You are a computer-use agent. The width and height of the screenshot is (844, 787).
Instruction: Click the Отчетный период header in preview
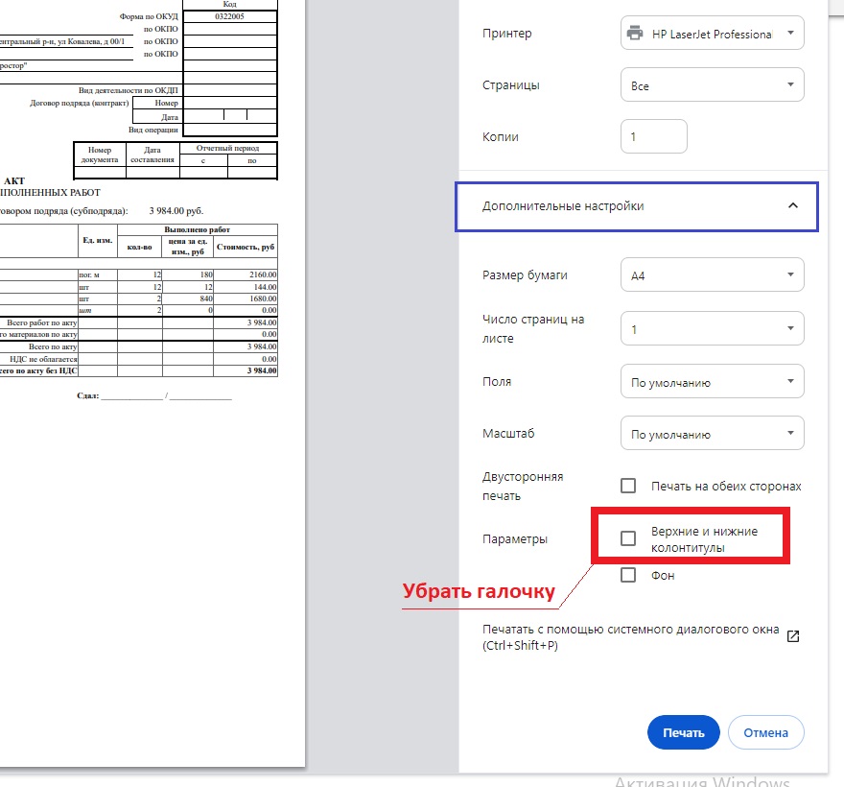click(227, 149)
